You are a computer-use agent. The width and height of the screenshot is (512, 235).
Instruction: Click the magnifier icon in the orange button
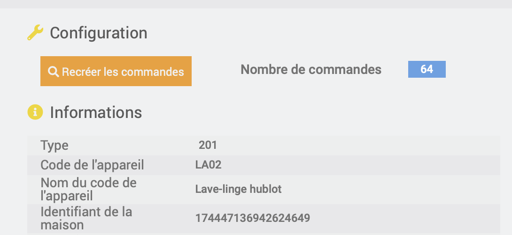click(53, 72)
